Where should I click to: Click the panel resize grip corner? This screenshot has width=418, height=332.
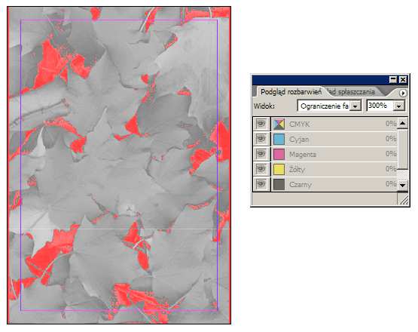pos(403,199)
